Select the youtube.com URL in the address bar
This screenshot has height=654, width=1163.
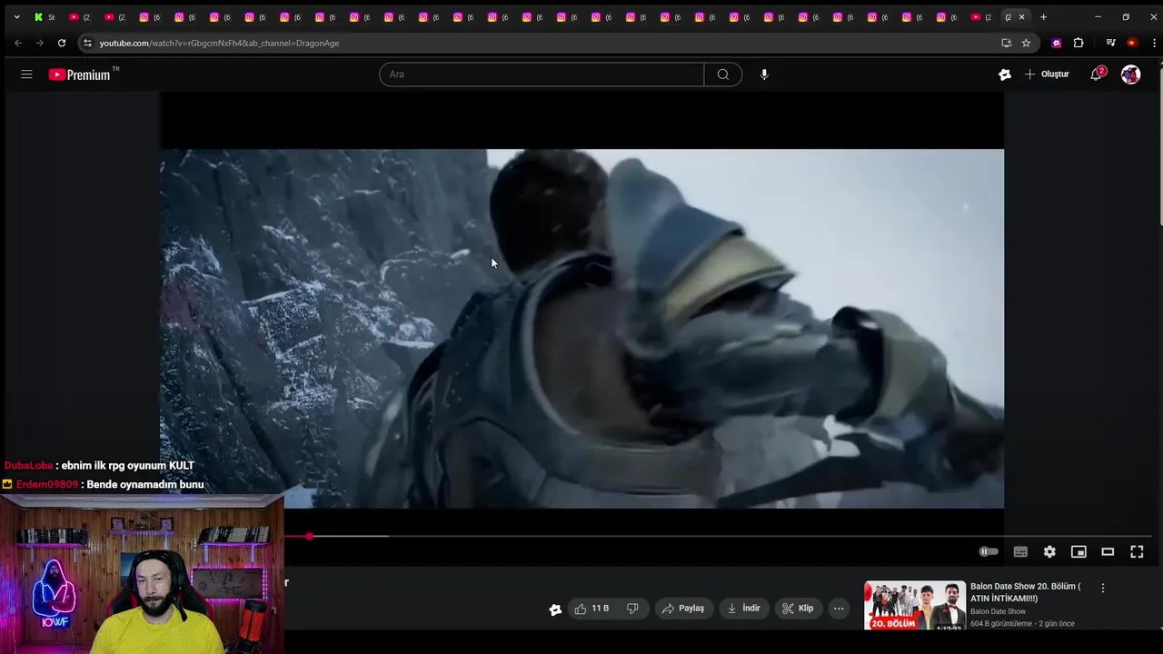219,43
